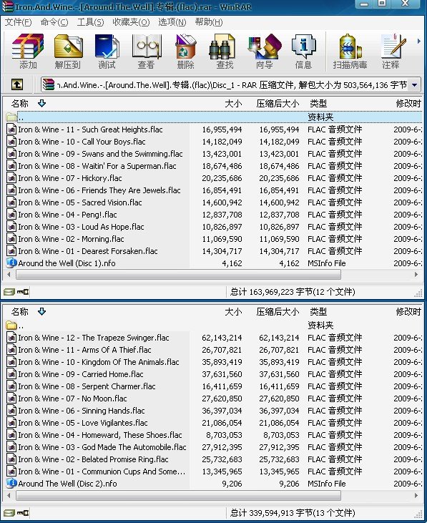Sort upper pane by 类型 column
Viewport: 427px width, 523px height.
click(x=318, y=104)
